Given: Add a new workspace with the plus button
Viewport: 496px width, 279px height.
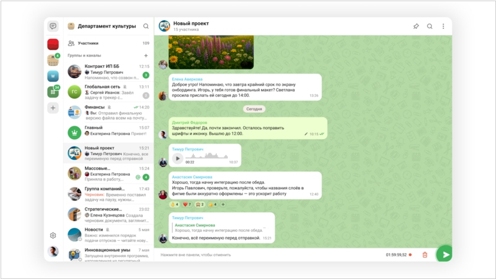Looking at the screenshot, I should [x=53, y=108].
